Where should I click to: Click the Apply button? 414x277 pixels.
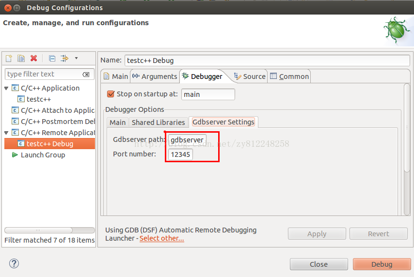(x=317, y=234)
